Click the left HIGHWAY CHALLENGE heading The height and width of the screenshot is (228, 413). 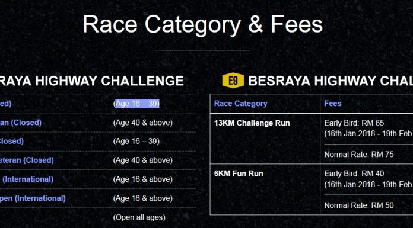pyautogui.click(x=91, y=81)
